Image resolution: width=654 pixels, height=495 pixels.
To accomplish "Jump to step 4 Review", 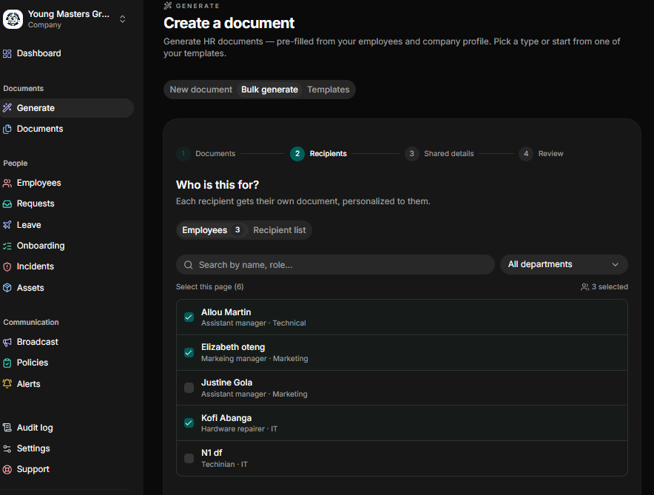I will [x=541, y=153].
